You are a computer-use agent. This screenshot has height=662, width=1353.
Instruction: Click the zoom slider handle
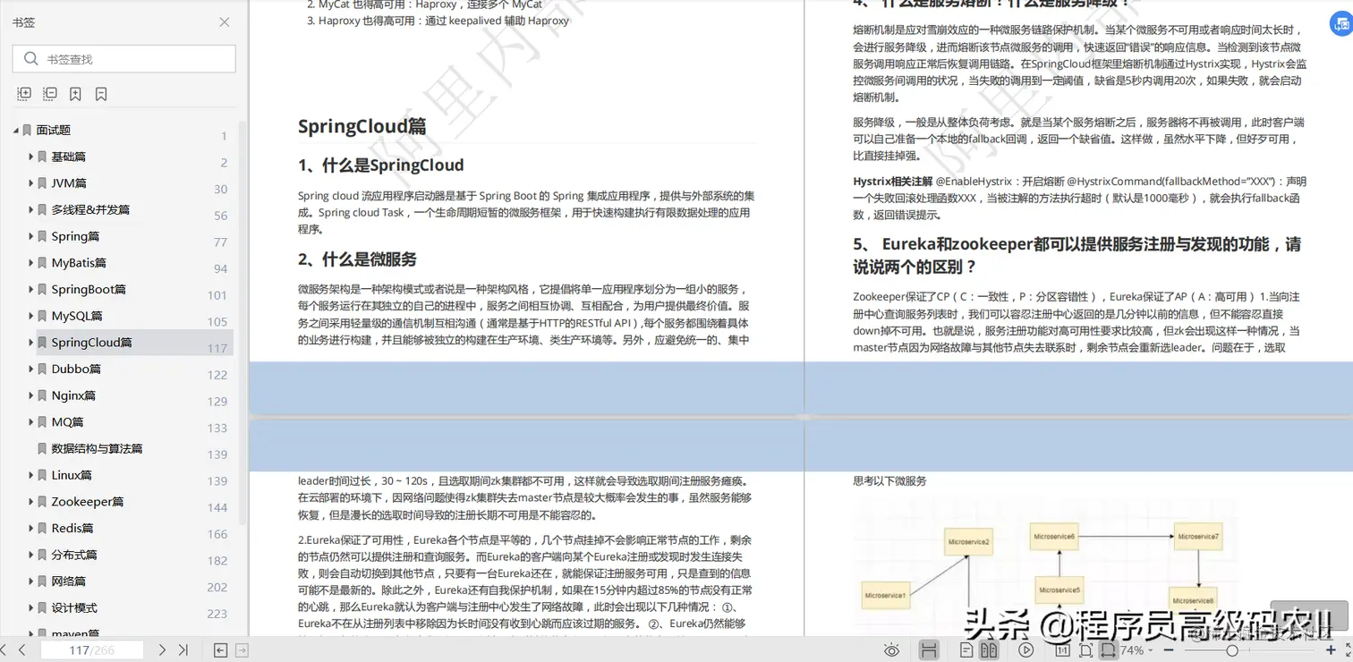(x=1232, y=650)
